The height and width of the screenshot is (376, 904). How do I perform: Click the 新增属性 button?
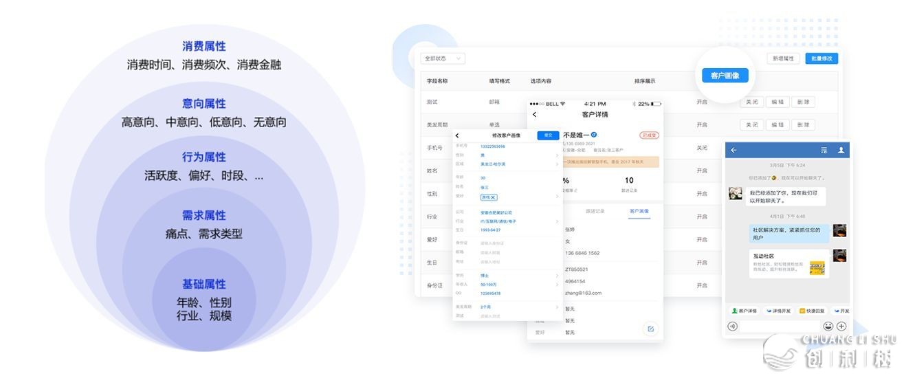click(784, 58)
